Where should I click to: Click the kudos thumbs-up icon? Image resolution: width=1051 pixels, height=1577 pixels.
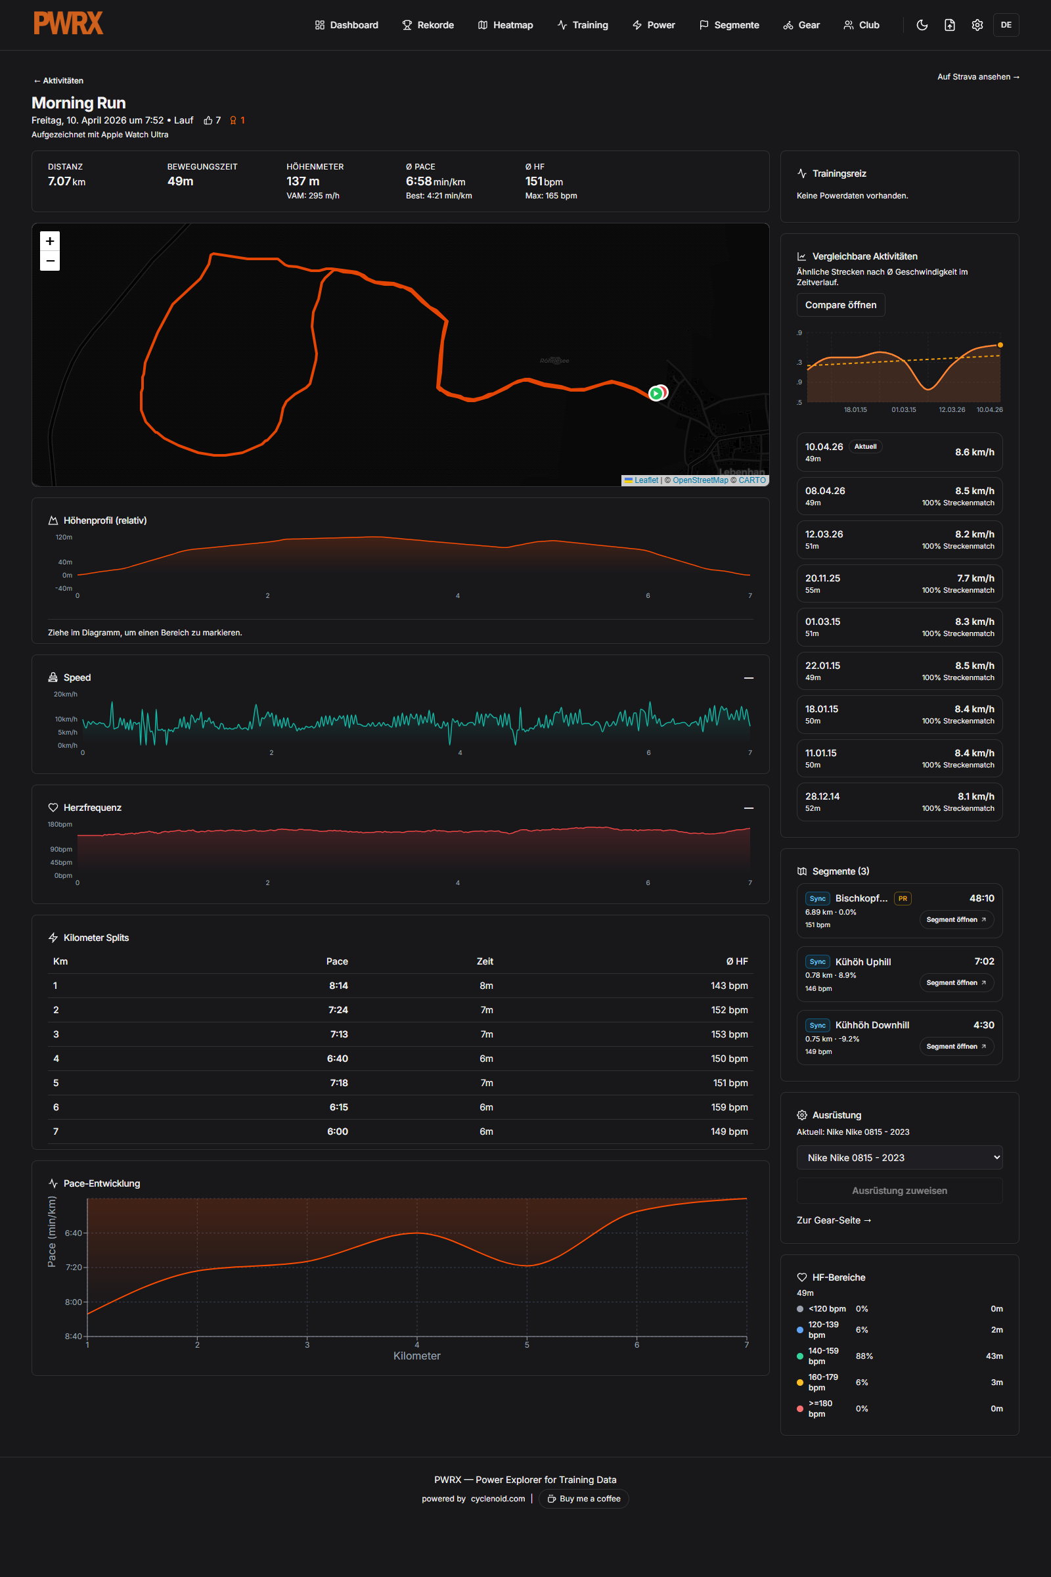208,121
